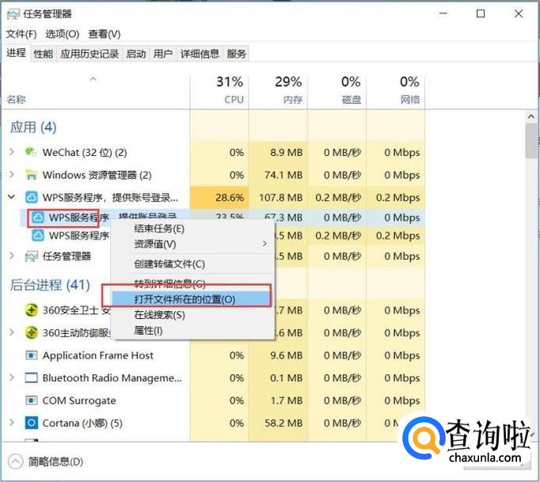Click the 28.6% CPU cell
The width and height of the screenshot is (540, 482).
point(219,198)
